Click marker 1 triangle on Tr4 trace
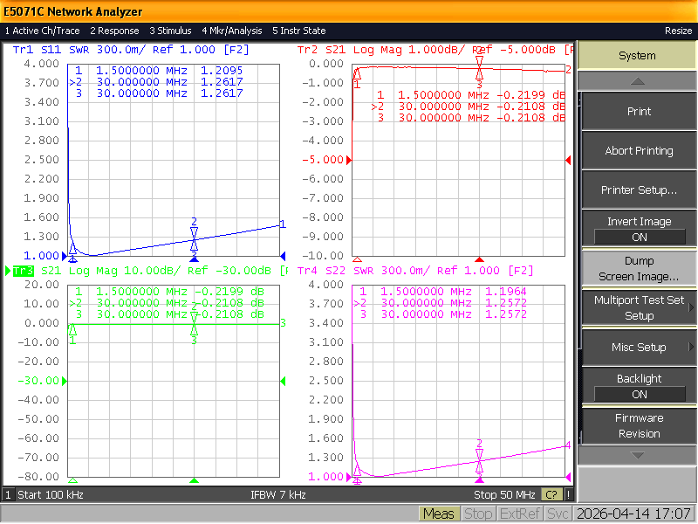This screenshot has height=524, width=698. (x=357, y=470)
